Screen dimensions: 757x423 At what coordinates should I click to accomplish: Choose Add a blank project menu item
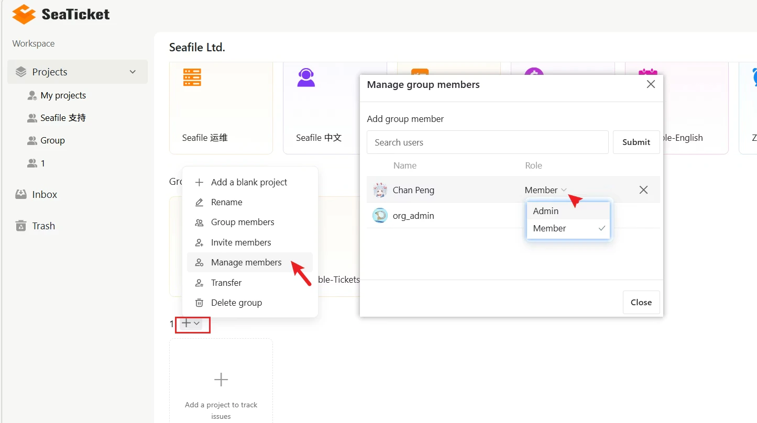click(250, 182)
